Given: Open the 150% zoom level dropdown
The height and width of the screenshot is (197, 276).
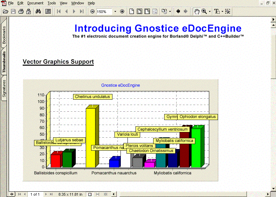Looking at the screenshot, I should tap(115, 11).
